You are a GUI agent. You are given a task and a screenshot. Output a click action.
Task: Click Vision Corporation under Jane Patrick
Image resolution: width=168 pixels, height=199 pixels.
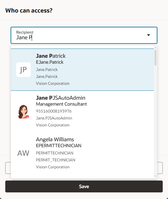click(53, 83)
